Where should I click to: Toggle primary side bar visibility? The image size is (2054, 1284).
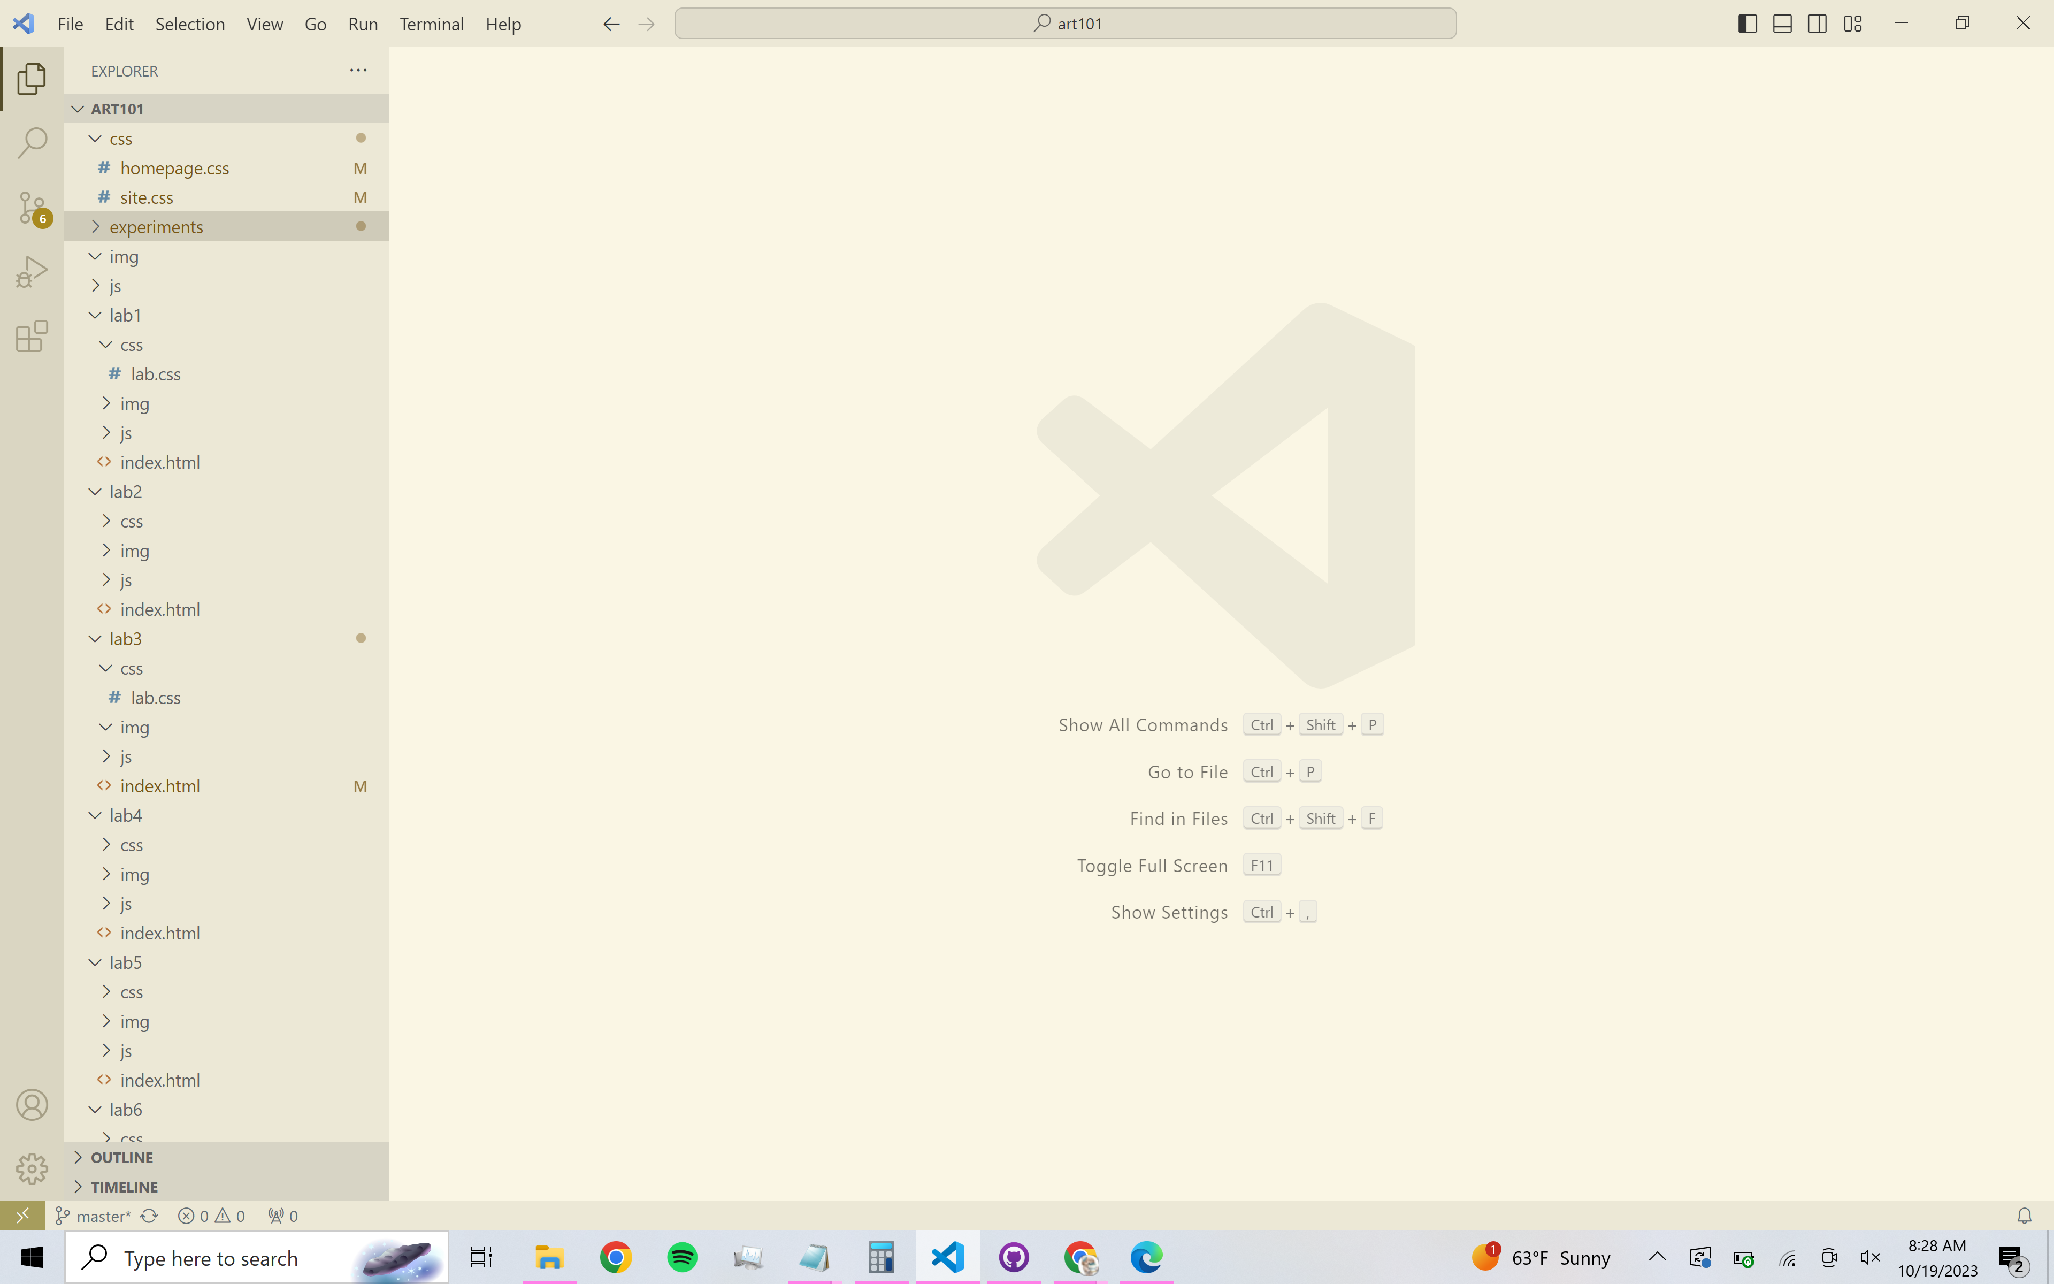[1748, 24]
